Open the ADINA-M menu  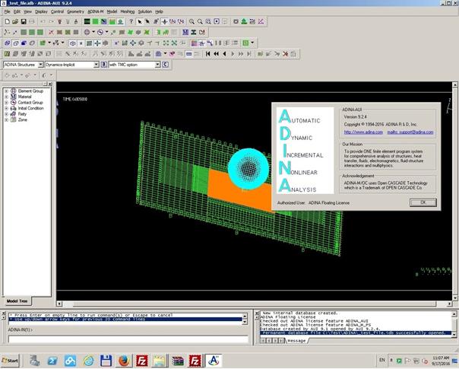pos(96,11)
